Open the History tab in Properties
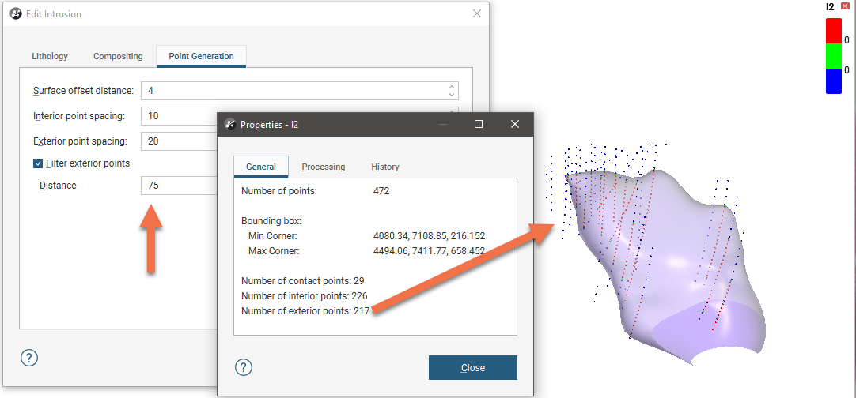This screenshot has width=856, height=398. point(385,167)
